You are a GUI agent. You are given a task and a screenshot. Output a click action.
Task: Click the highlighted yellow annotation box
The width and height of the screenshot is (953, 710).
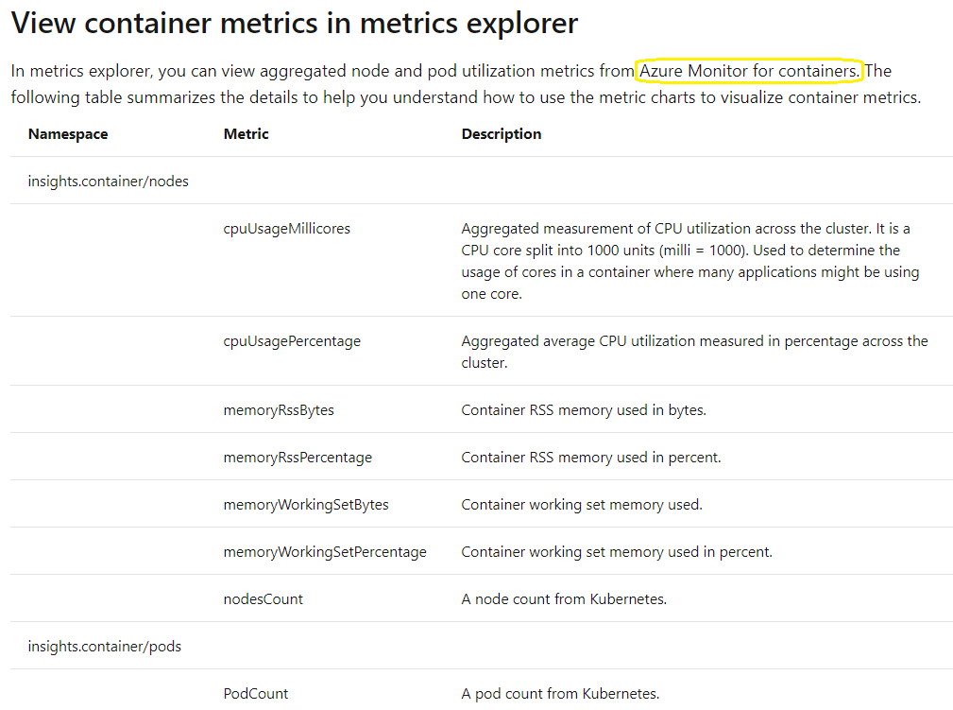[x=749, y=71]
